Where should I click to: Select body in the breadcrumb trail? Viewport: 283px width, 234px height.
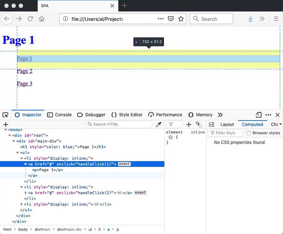click(23, 229)
